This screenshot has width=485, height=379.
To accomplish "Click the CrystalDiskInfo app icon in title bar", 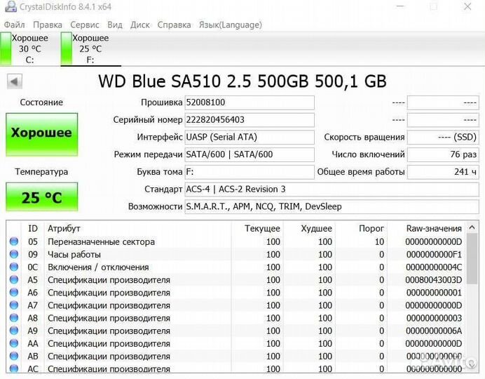I will [11, 6].
